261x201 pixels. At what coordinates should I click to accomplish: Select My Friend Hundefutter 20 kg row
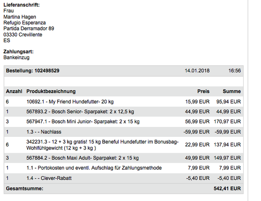coord(70,101)
